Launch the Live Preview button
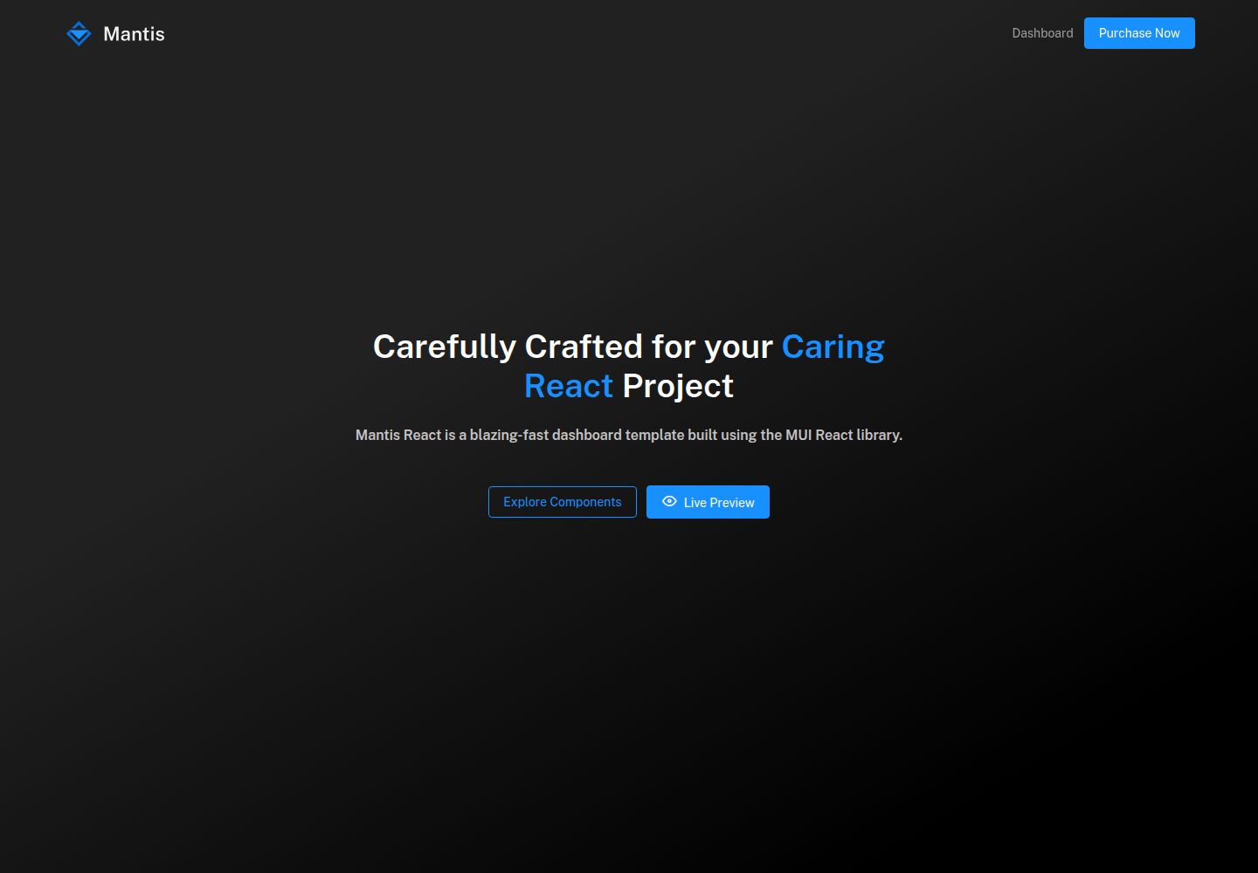Screen dimensions: 1258x873 coord(708,502)
